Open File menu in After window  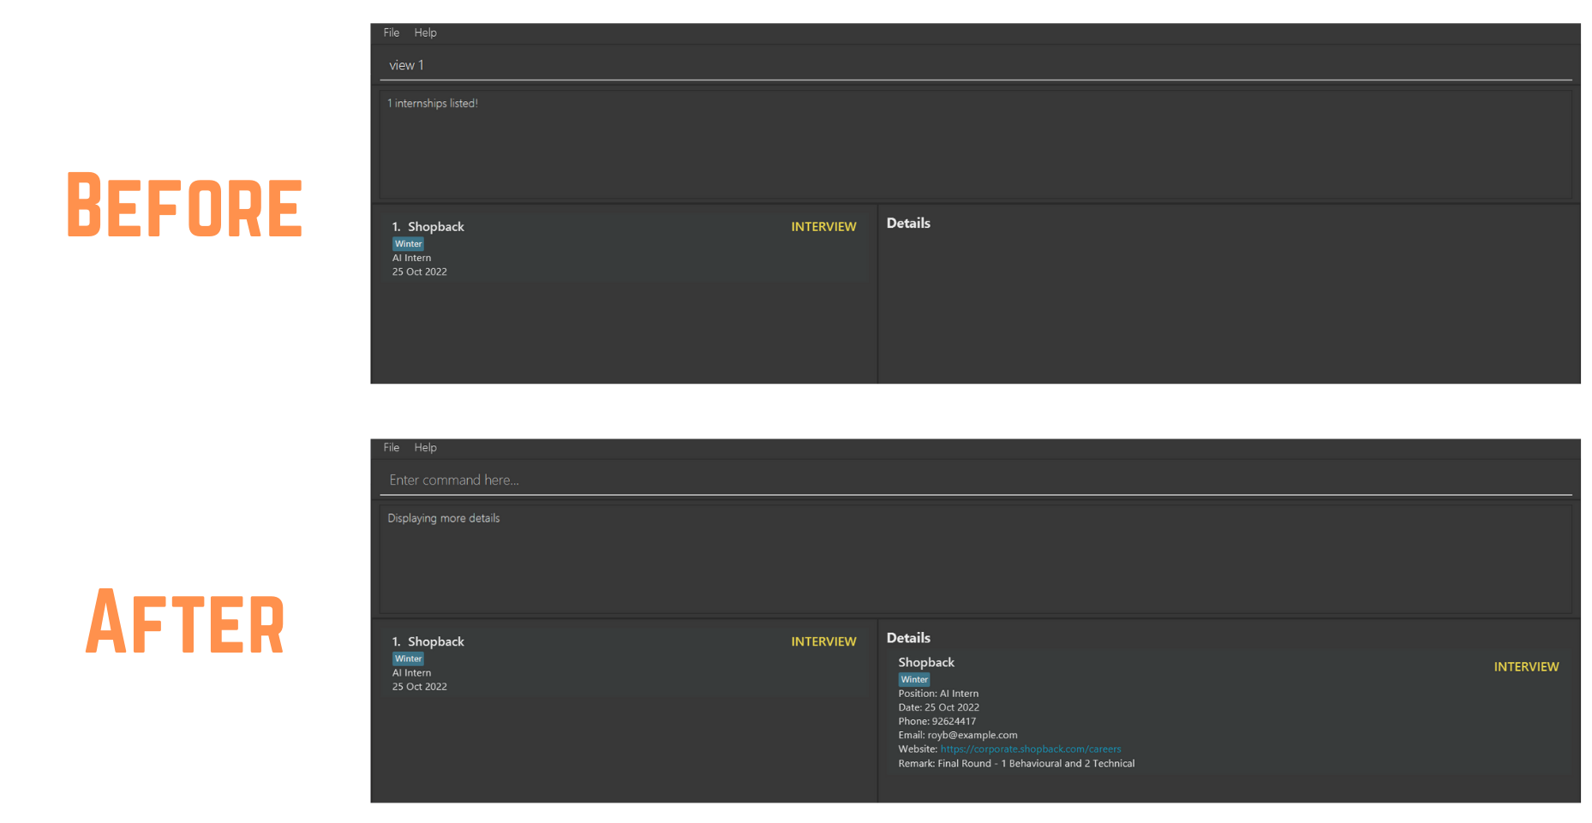(x=391, y=447)
